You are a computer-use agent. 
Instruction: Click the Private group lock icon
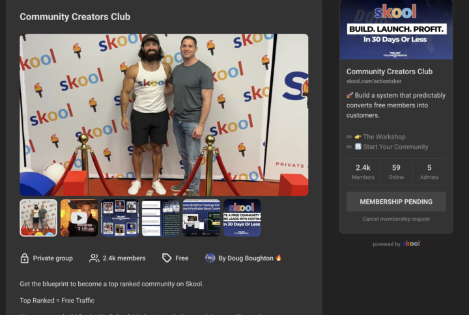[24, 258]
